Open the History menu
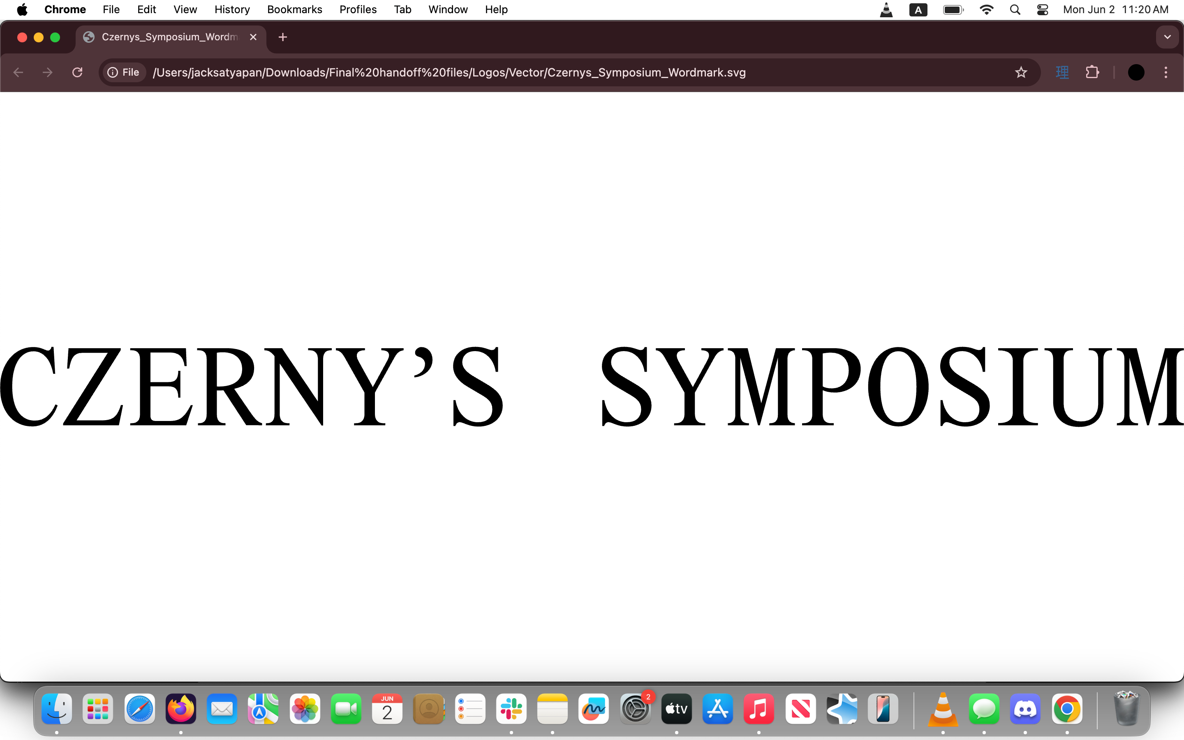 point(232,10)
